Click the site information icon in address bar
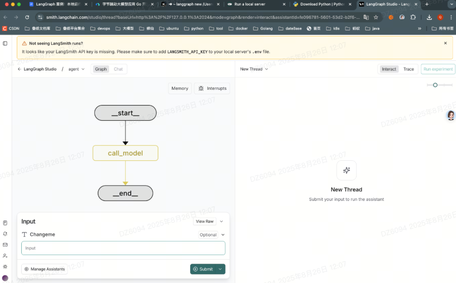This screenshot has width=456, height=283. [40, 17]
